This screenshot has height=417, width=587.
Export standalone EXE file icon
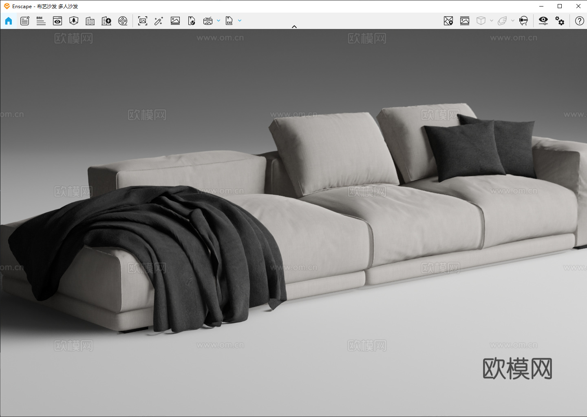tap(230, 21)
